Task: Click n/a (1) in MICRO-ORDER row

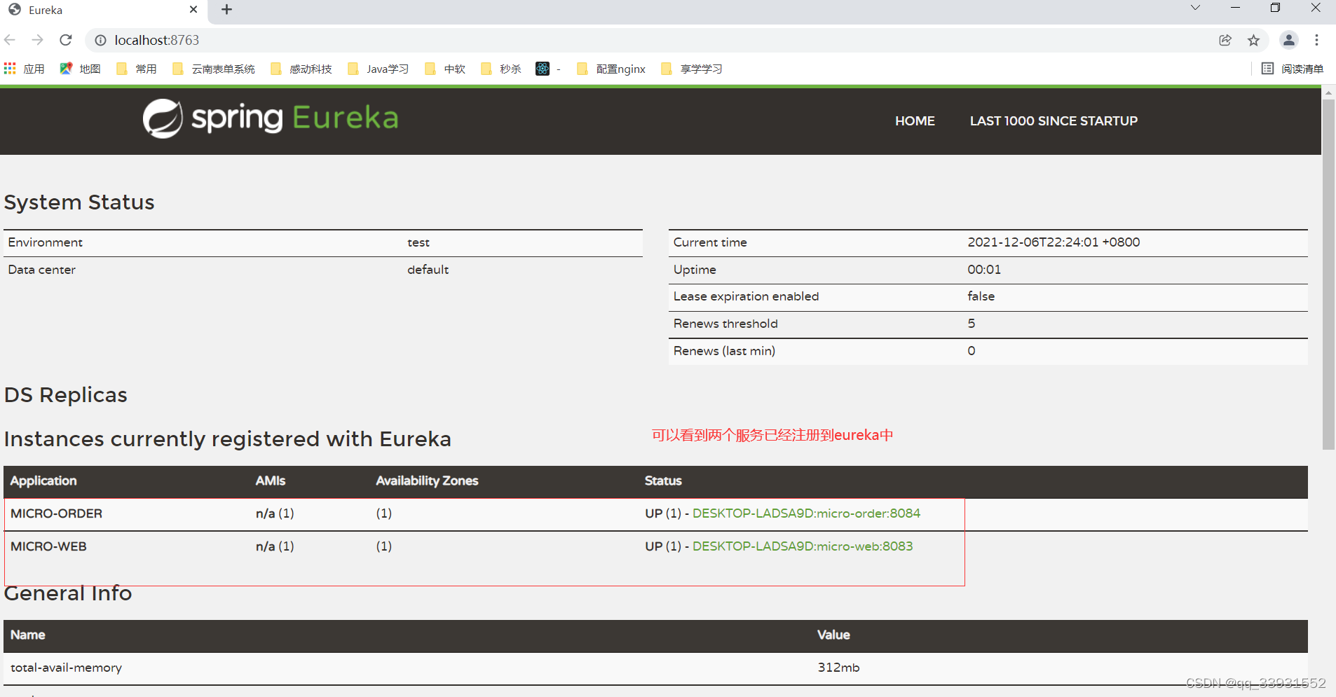Action: point(275,513)
